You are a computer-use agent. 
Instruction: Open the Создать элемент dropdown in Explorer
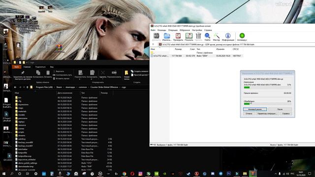pos(140,71)
